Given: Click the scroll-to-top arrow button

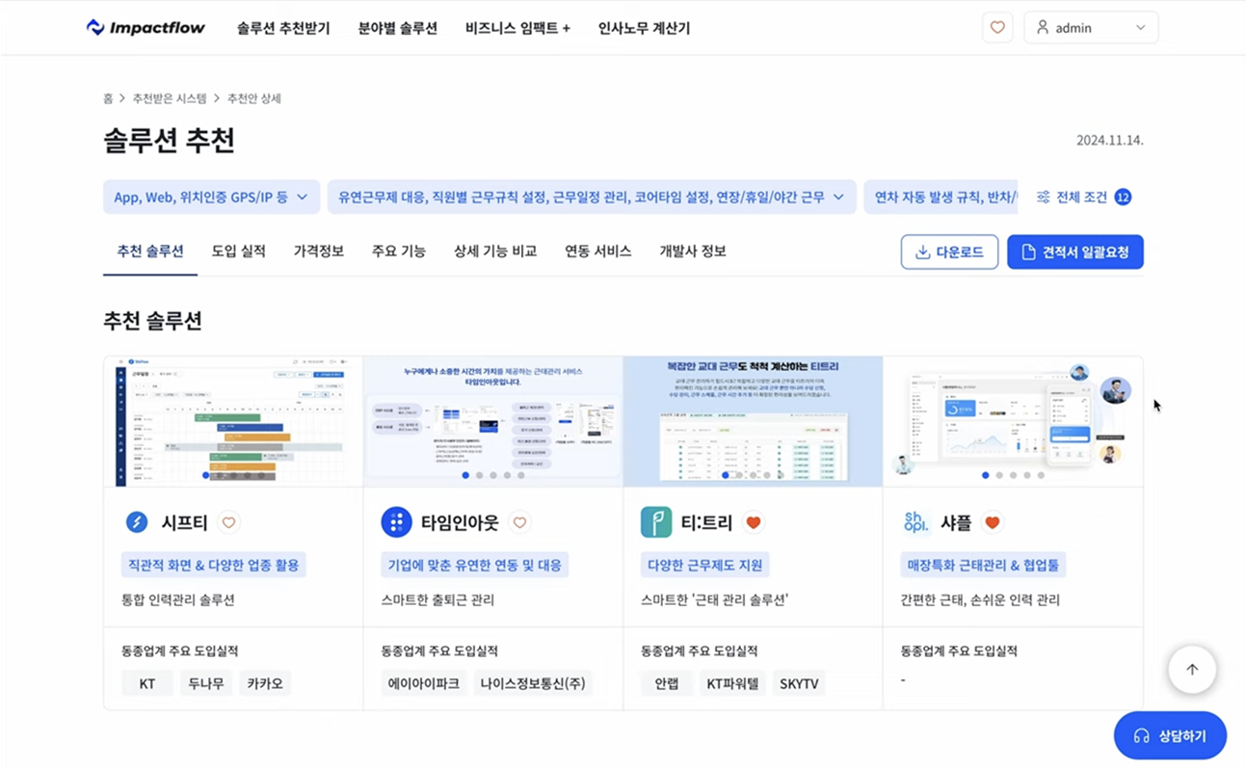Looking at the screenshot, I should coord(1192,670).
